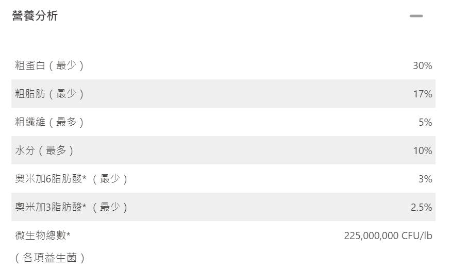Select the 粗纖維（最多）row label
Screen dimensions: 467x269
[49, 122]
